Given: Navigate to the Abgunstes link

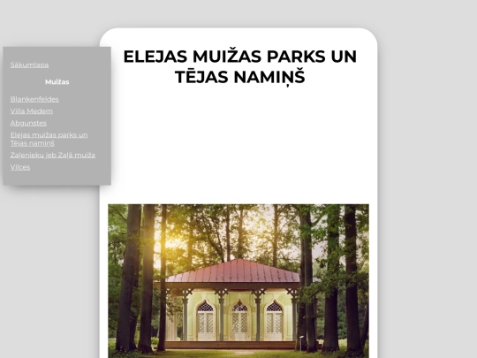Looking at the screenshot, I should tap(28, 123).
